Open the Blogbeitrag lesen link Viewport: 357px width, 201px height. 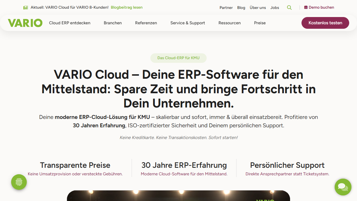127,7
